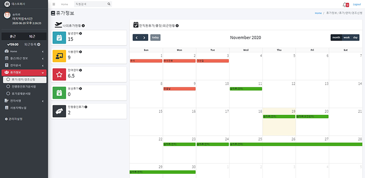
Task: Click the search magnifier icon
Action: tap(109, 4)
